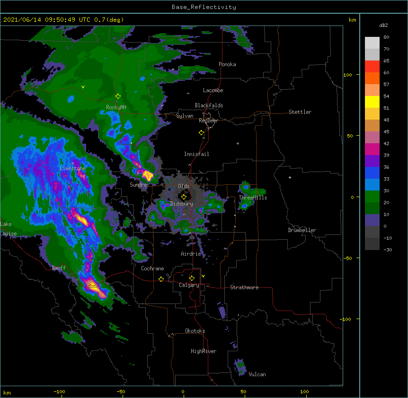Select the Lacombe city label
Image resolution: width=408 pixels, height=398 pixels.
tap(213, 90)
